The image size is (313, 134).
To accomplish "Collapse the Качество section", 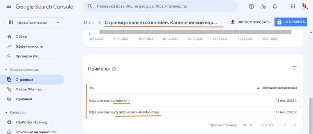I will tap(15, 112).
